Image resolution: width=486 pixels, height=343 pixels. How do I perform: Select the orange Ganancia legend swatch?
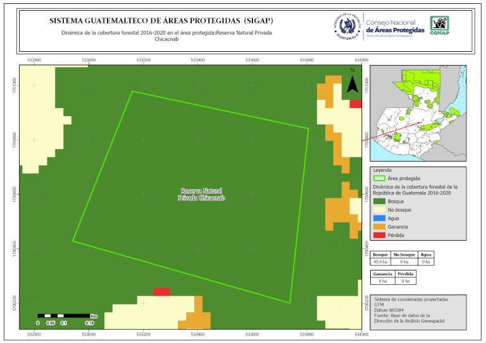coord(378,226)
